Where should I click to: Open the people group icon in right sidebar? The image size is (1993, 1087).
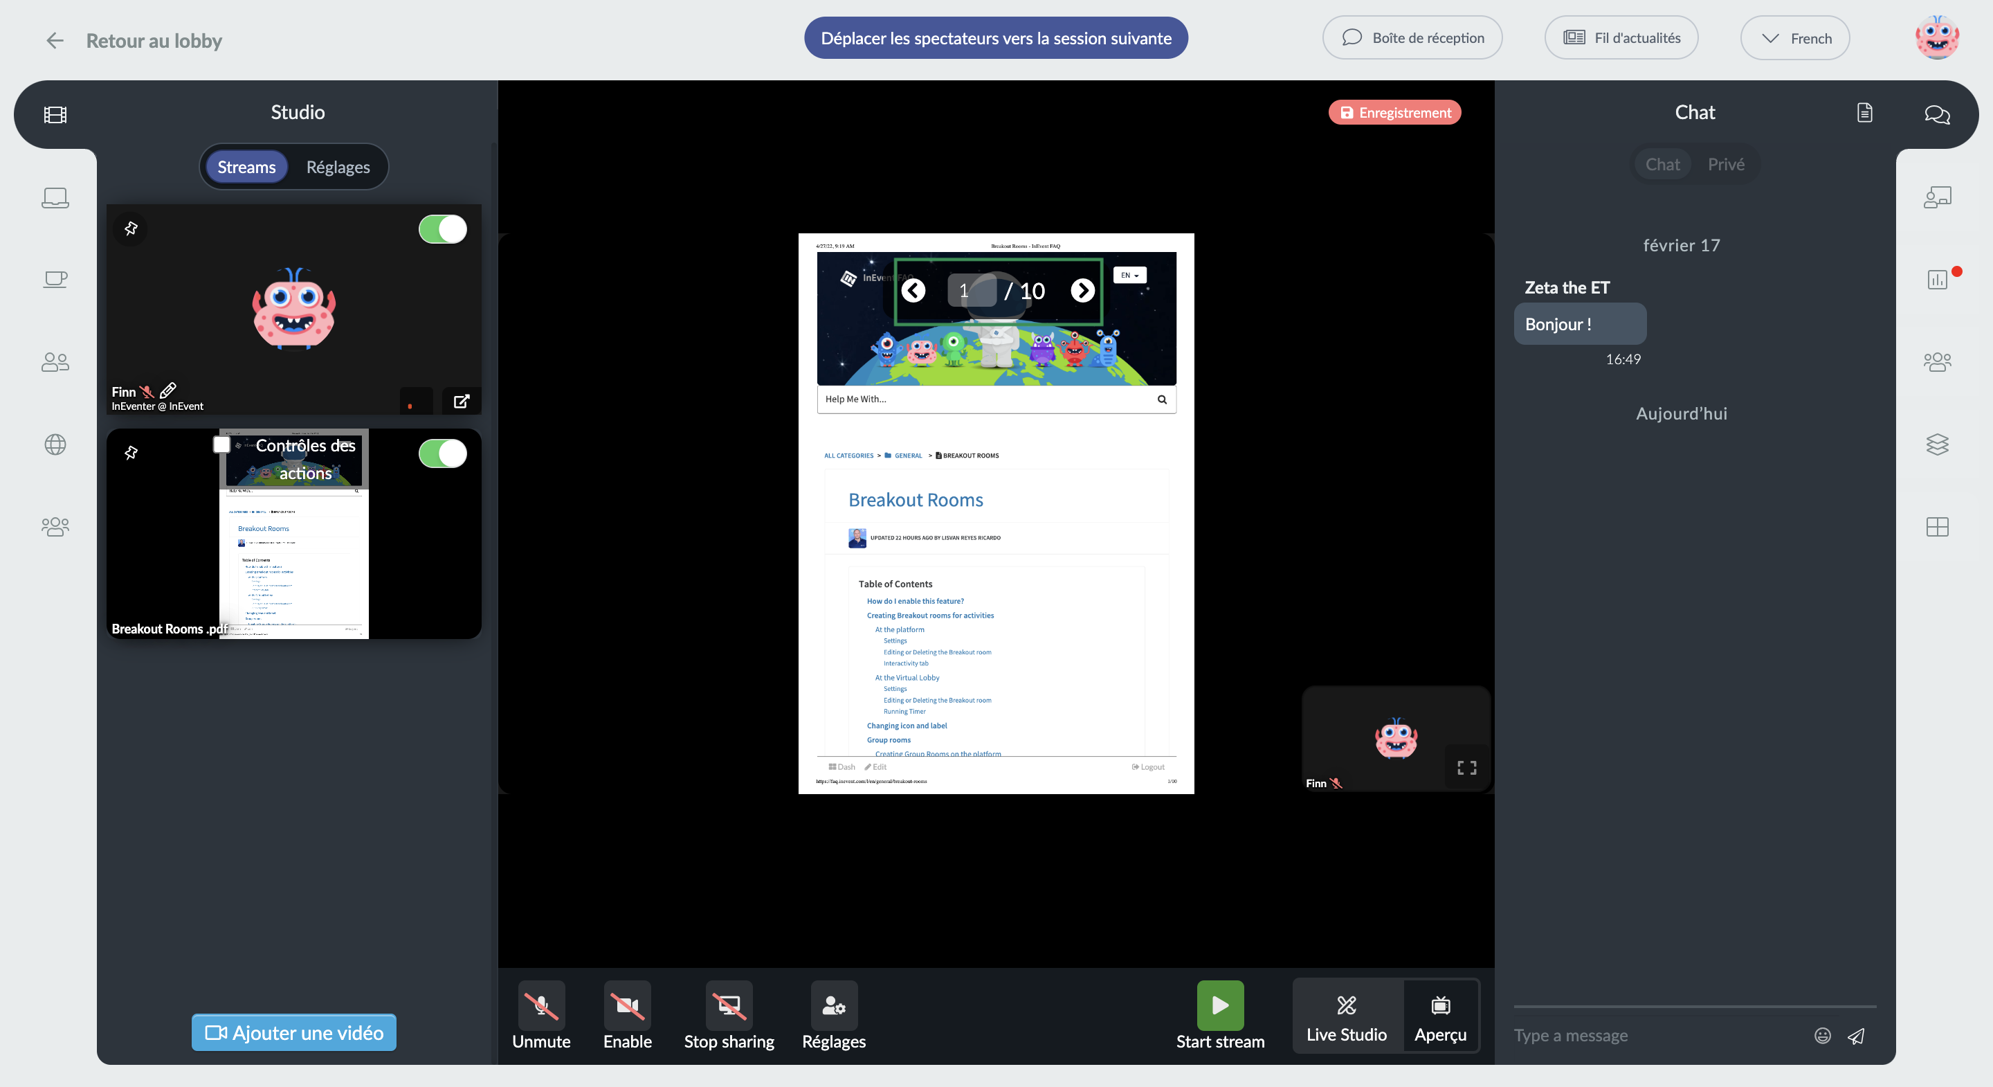click(1938, 362)
